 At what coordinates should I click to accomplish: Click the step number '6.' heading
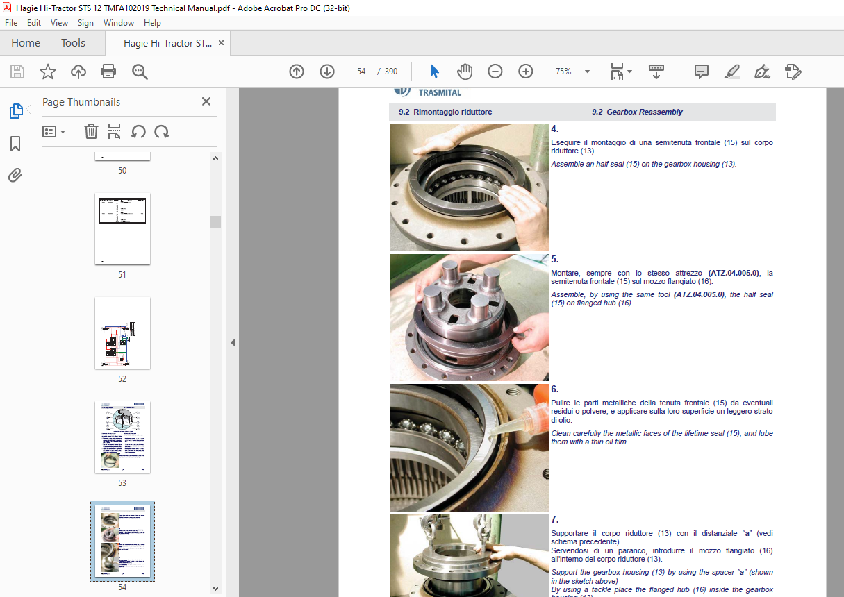(x=555, y=389)
